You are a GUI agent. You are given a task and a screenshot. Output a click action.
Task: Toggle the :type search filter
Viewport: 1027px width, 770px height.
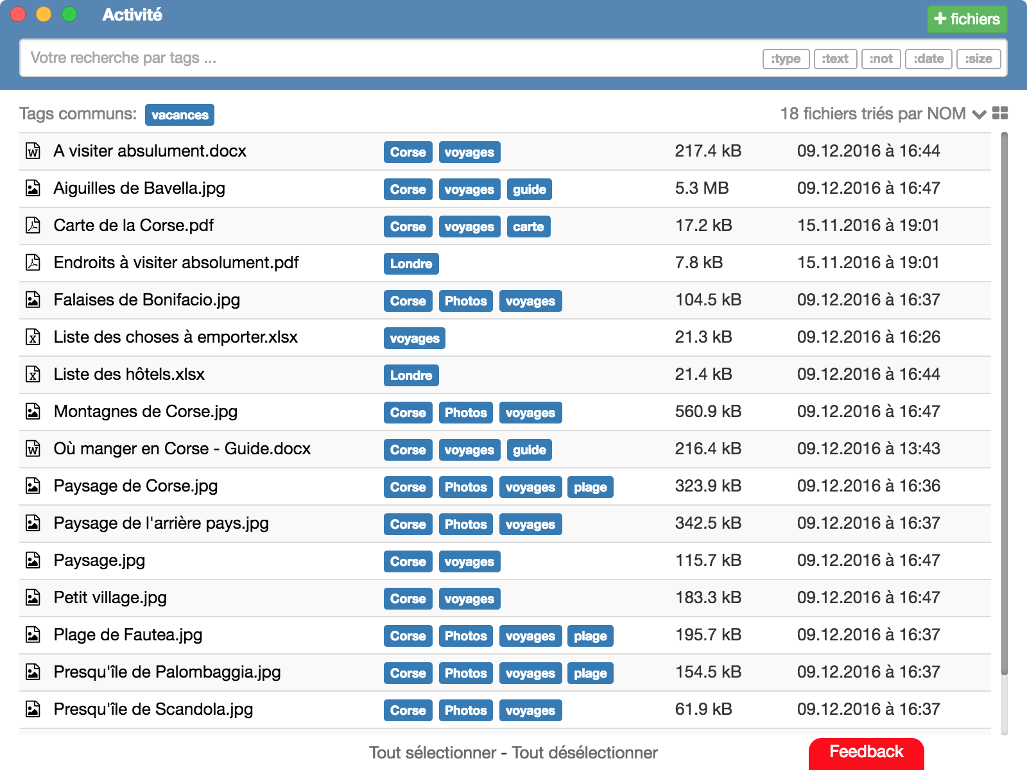click(x=786, y=58)
